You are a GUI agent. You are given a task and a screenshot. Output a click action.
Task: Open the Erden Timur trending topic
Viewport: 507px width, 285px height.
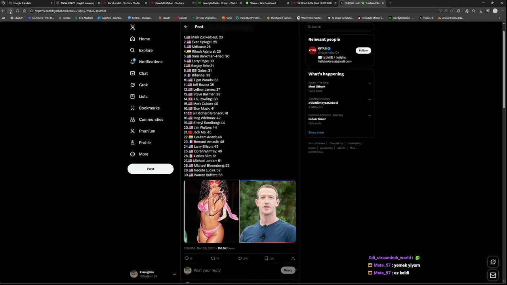pos(317,119)
